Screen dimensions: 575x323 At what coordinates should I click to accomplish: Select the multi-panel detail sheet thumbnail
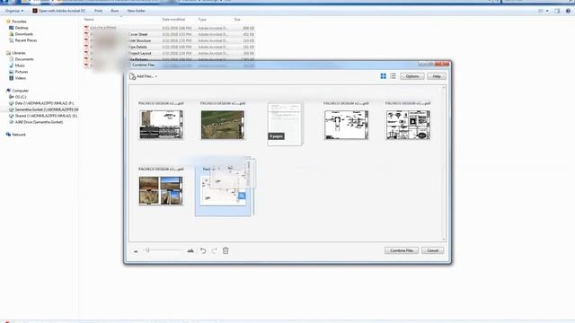tap(408, 125)
